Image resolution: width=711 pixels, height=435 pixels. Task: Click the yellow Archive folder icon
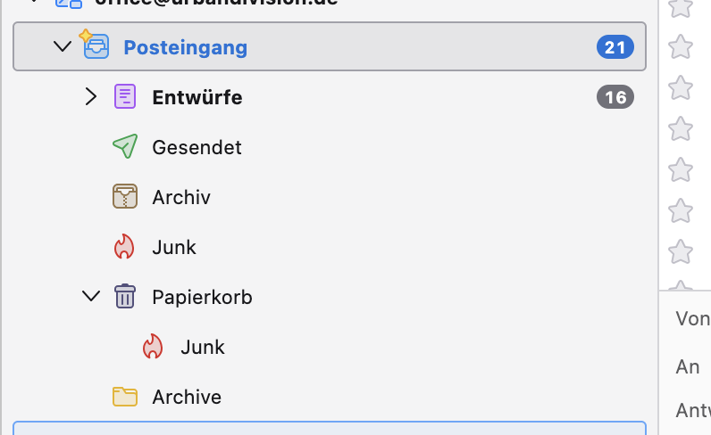(125, 396)
